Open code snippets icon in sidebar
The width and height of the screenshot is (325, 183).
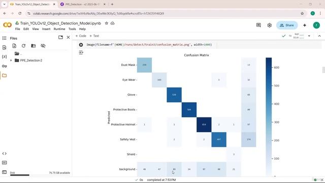tap(5, 154)
